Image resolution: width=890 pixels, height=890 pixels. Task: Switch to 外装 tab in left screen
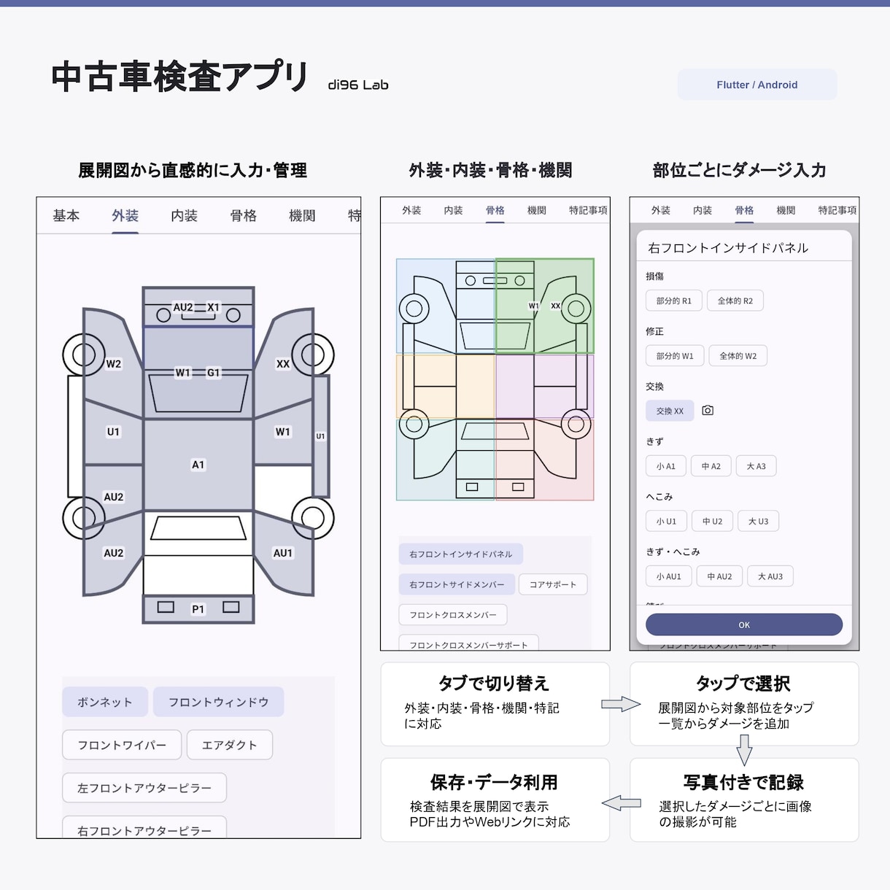click(x=125, y=216)
